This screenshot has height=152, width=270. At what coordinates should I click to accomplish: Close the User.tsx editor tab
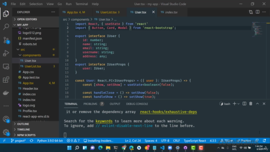[x=153, y=12]
